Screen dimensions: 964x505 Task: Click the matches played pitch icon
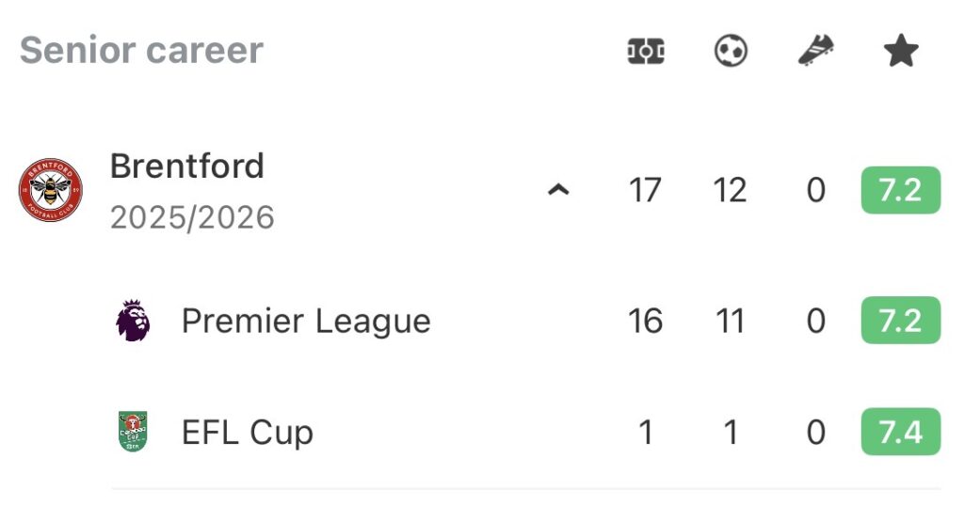click(646, 52)
